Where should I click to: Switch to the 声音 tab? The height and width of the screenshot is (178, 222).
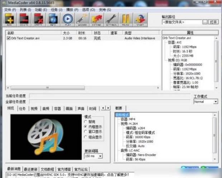click(81, 108)
